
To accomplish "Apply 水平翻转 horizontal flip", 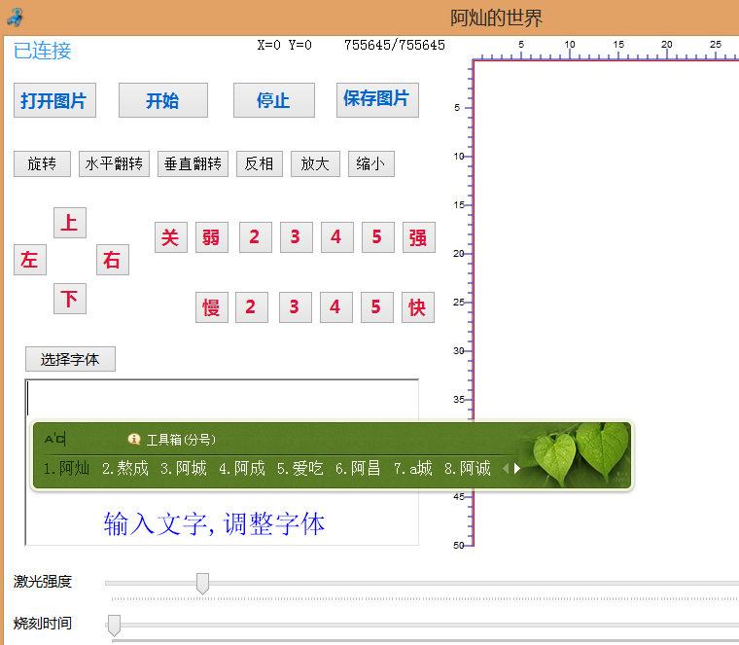I will pos(114,164).
